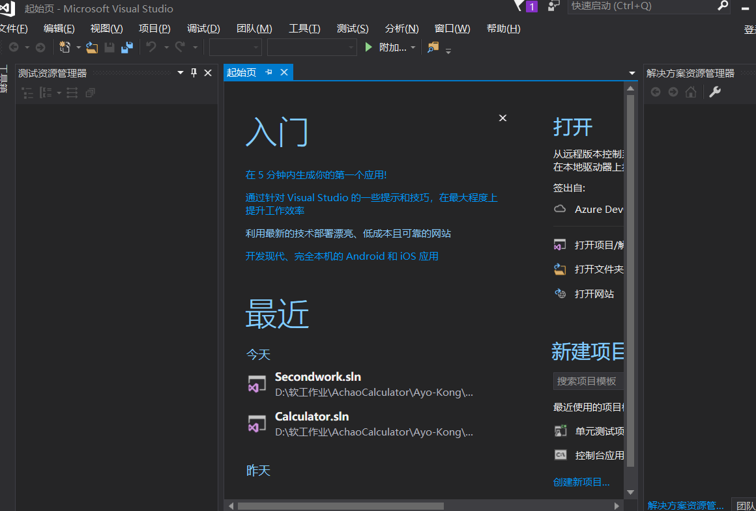Viewport: 756px width, 511px height.
Task: Toggle auto-hide pin on 测试资源管理器 panel
Action: pos(194,73)
